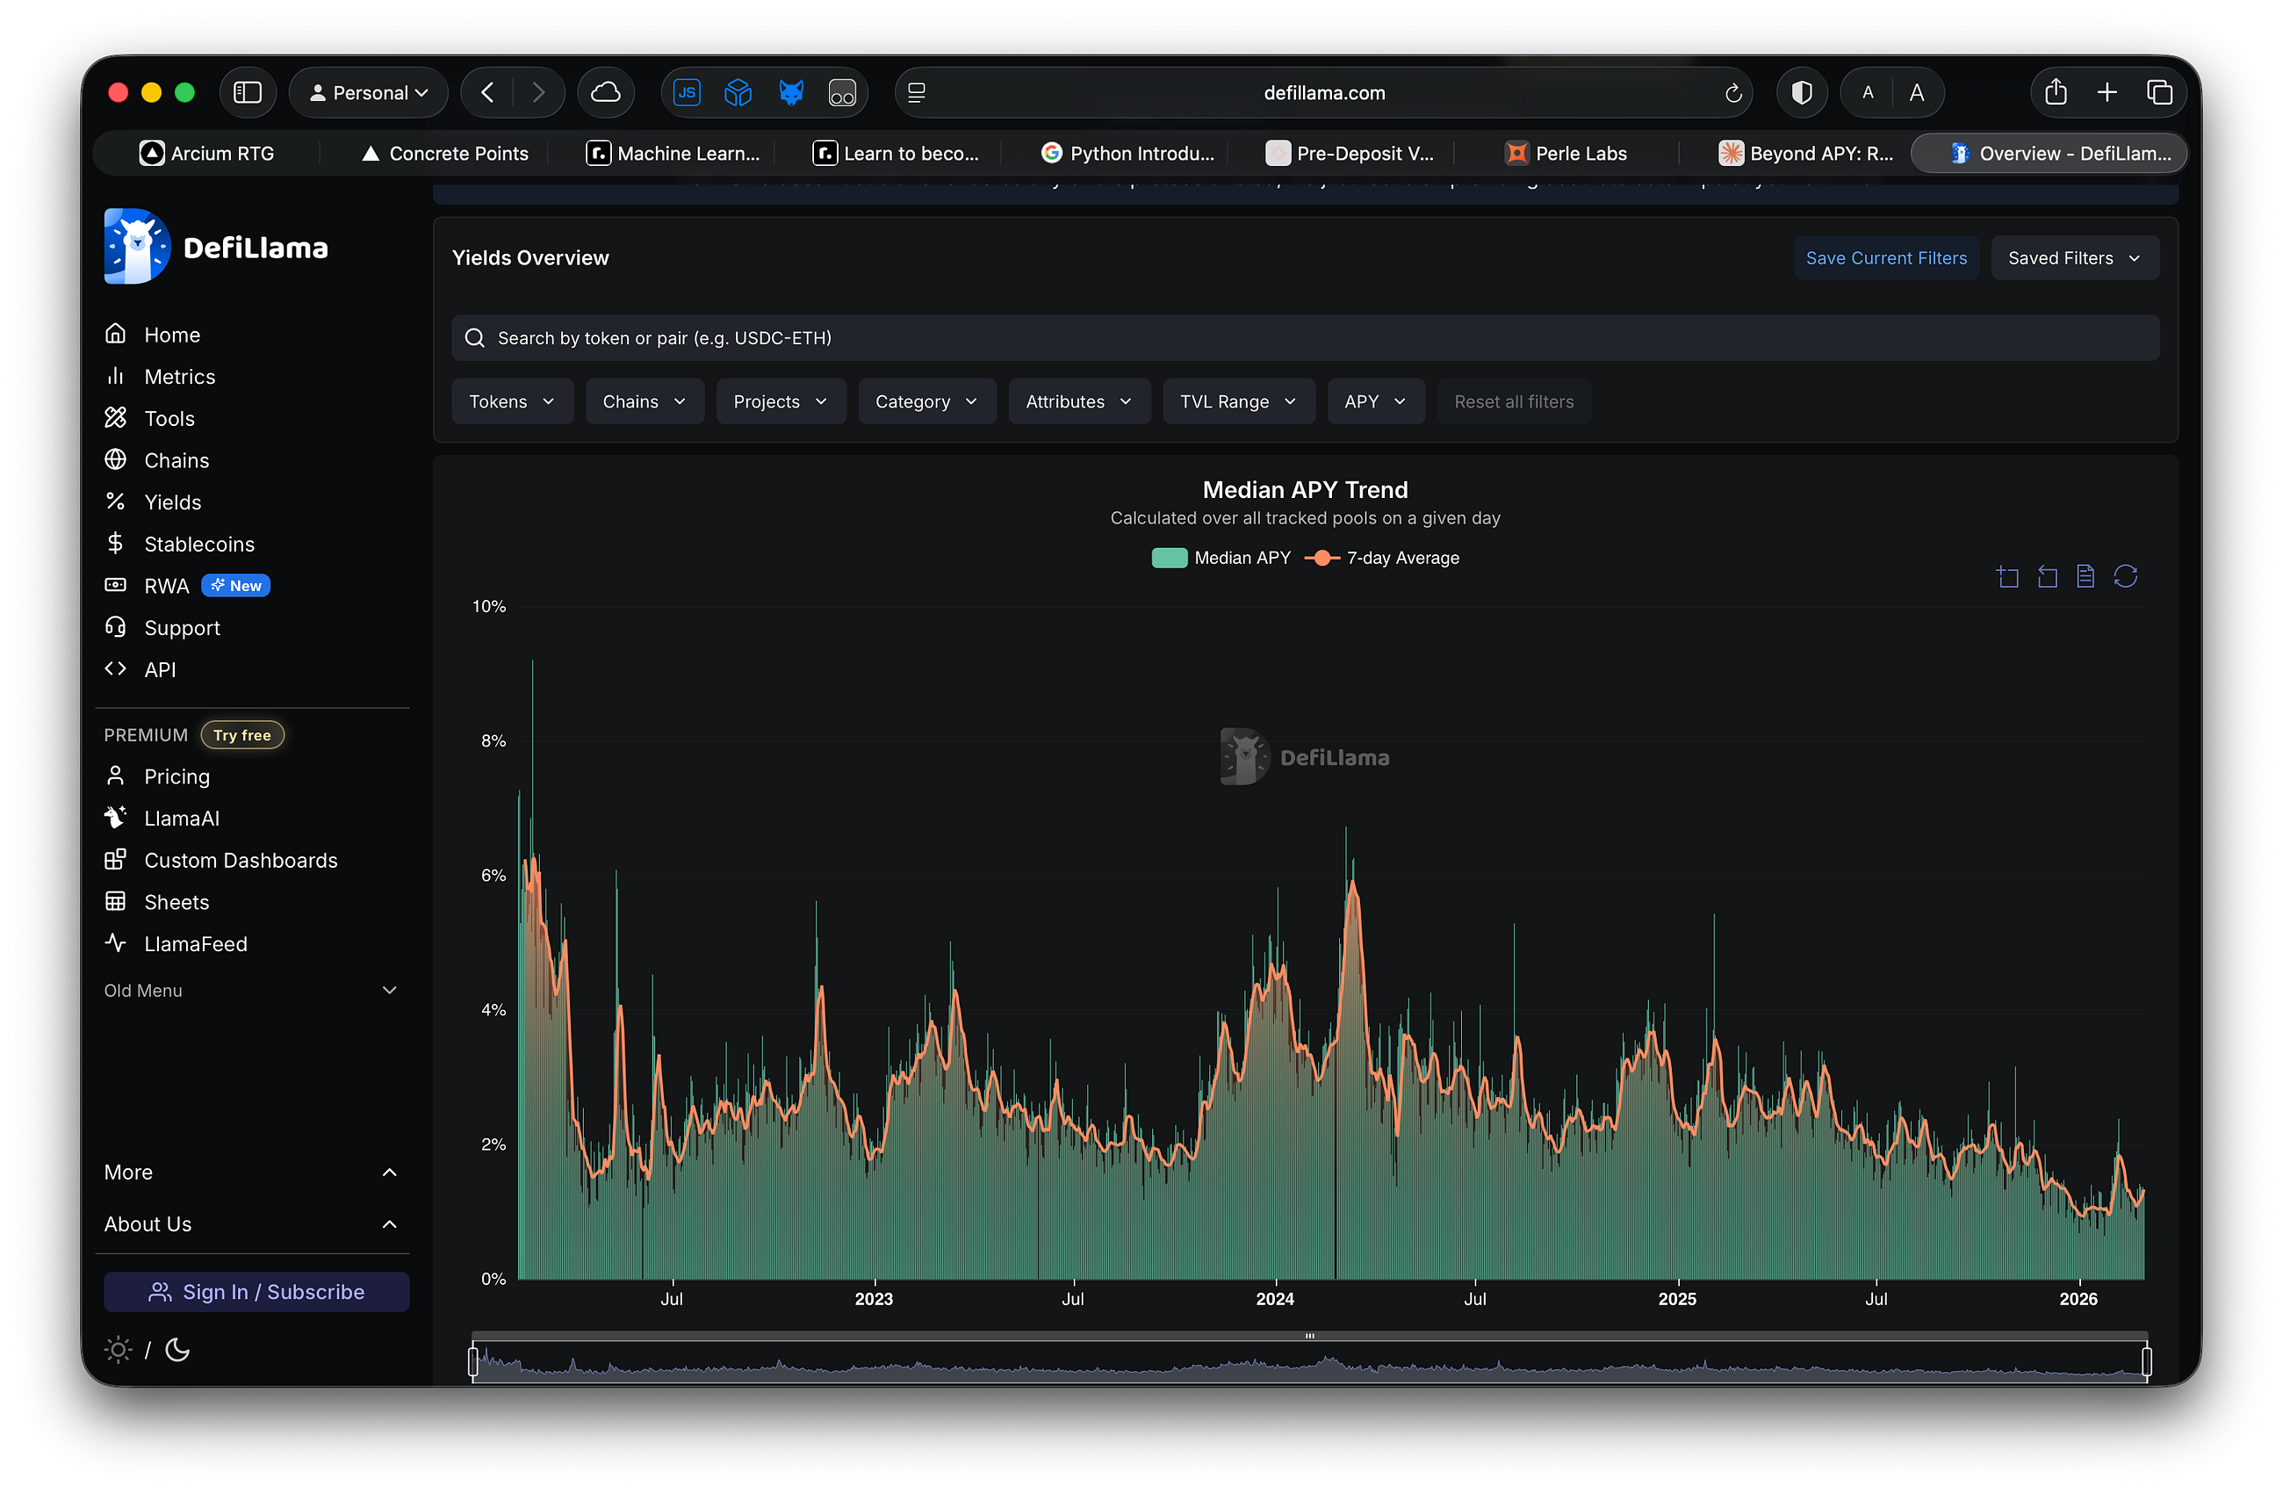Open a new tab with plus icon
The width and height of the screenshot is (2283, 1494).
pyautogui.click(x=2107, y=93)
